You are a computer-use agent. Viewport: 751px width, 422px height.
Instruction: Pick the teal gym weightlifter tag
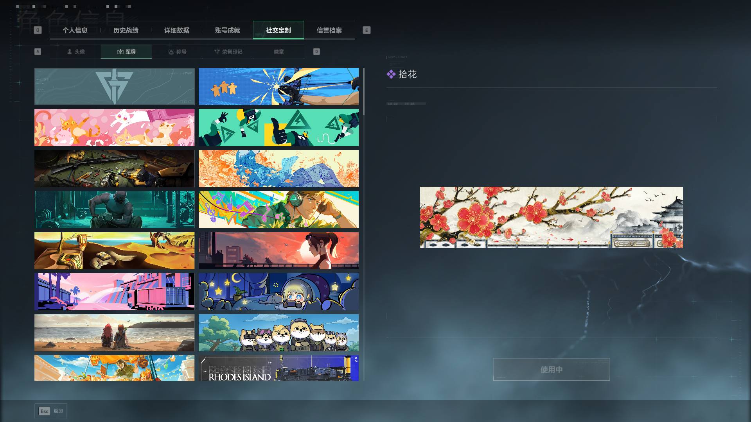114,210
